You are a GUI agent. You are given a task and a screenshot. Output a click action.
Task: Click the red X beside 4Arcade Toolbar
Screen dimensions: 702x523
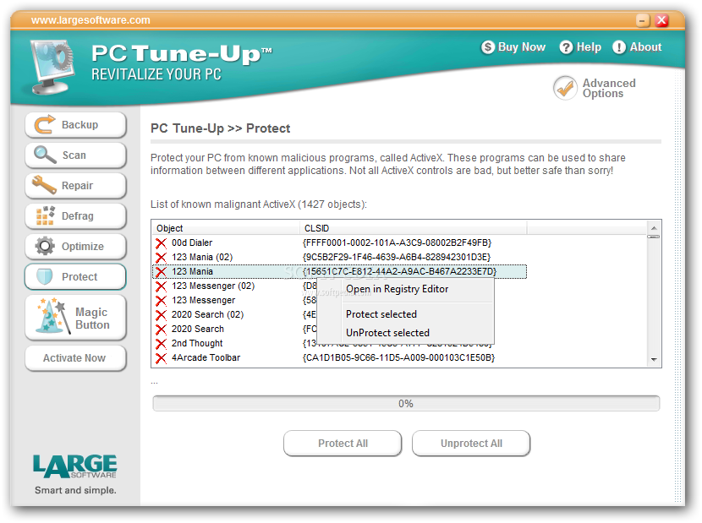coord(161,358)
